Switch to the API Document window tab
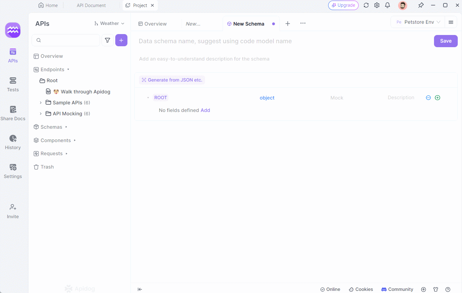Screen dimensions: 462x293 click(91, 5)
